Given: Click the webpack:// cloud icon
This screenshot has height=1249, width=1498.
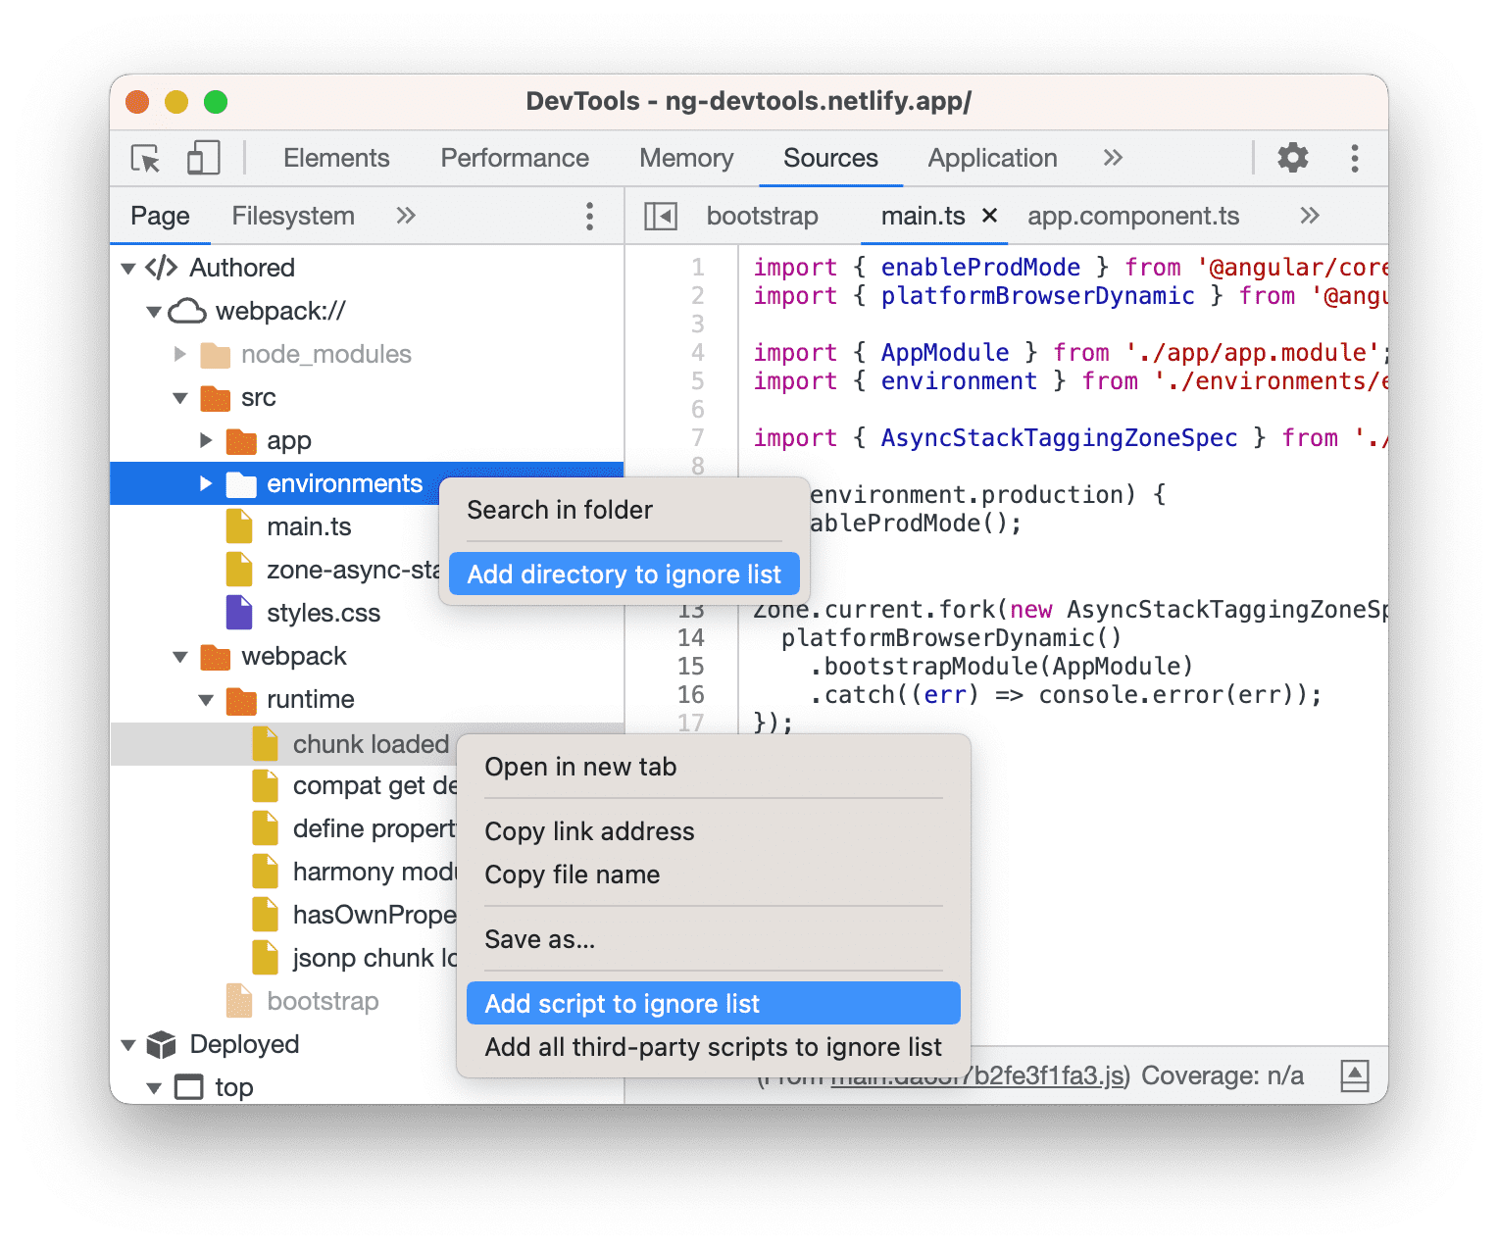Looking at the screenshot, I should (187, 311).
